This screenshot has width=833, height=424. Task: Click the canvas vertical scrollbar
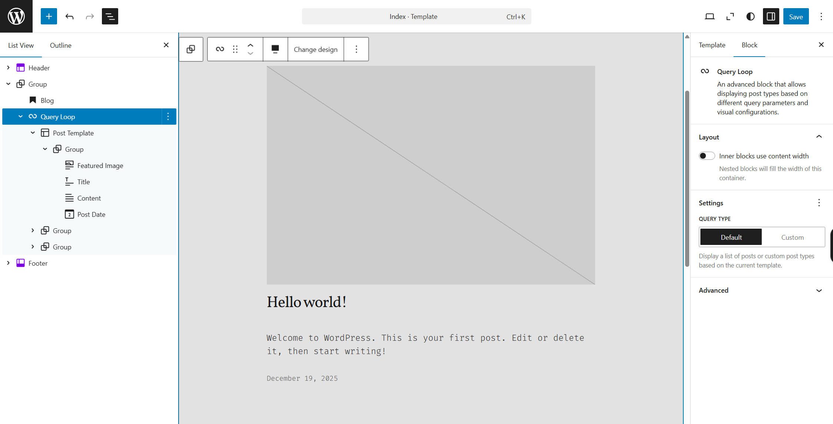click(x=687, y=178)
